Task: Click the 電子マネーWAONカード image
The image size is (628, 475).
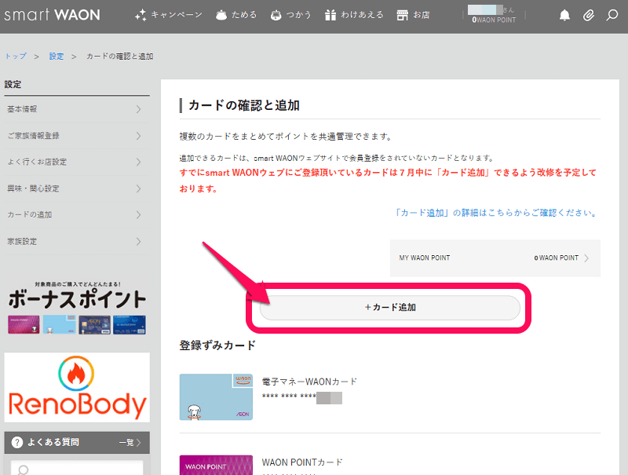Action: (x=216, y=397)
